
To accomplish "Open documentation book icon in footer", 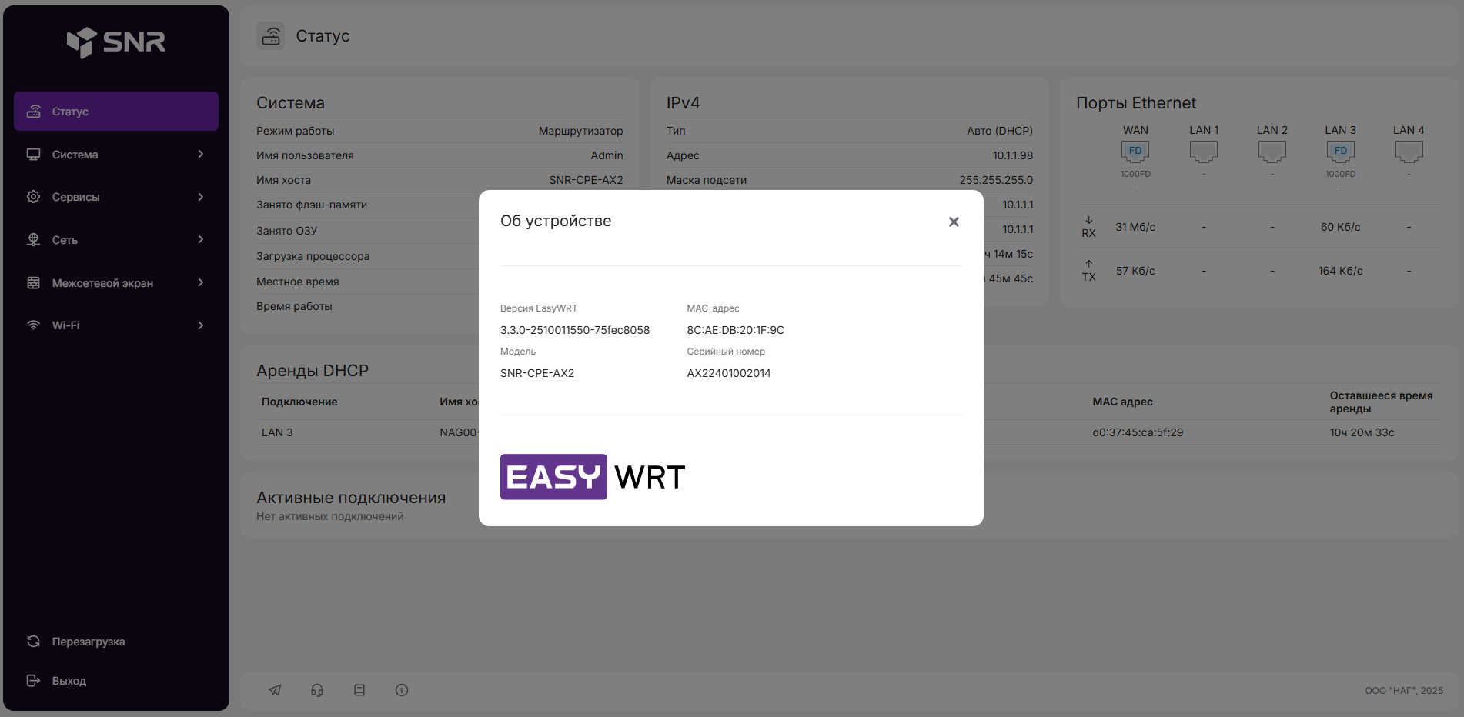I will click(x=359, y=690).
